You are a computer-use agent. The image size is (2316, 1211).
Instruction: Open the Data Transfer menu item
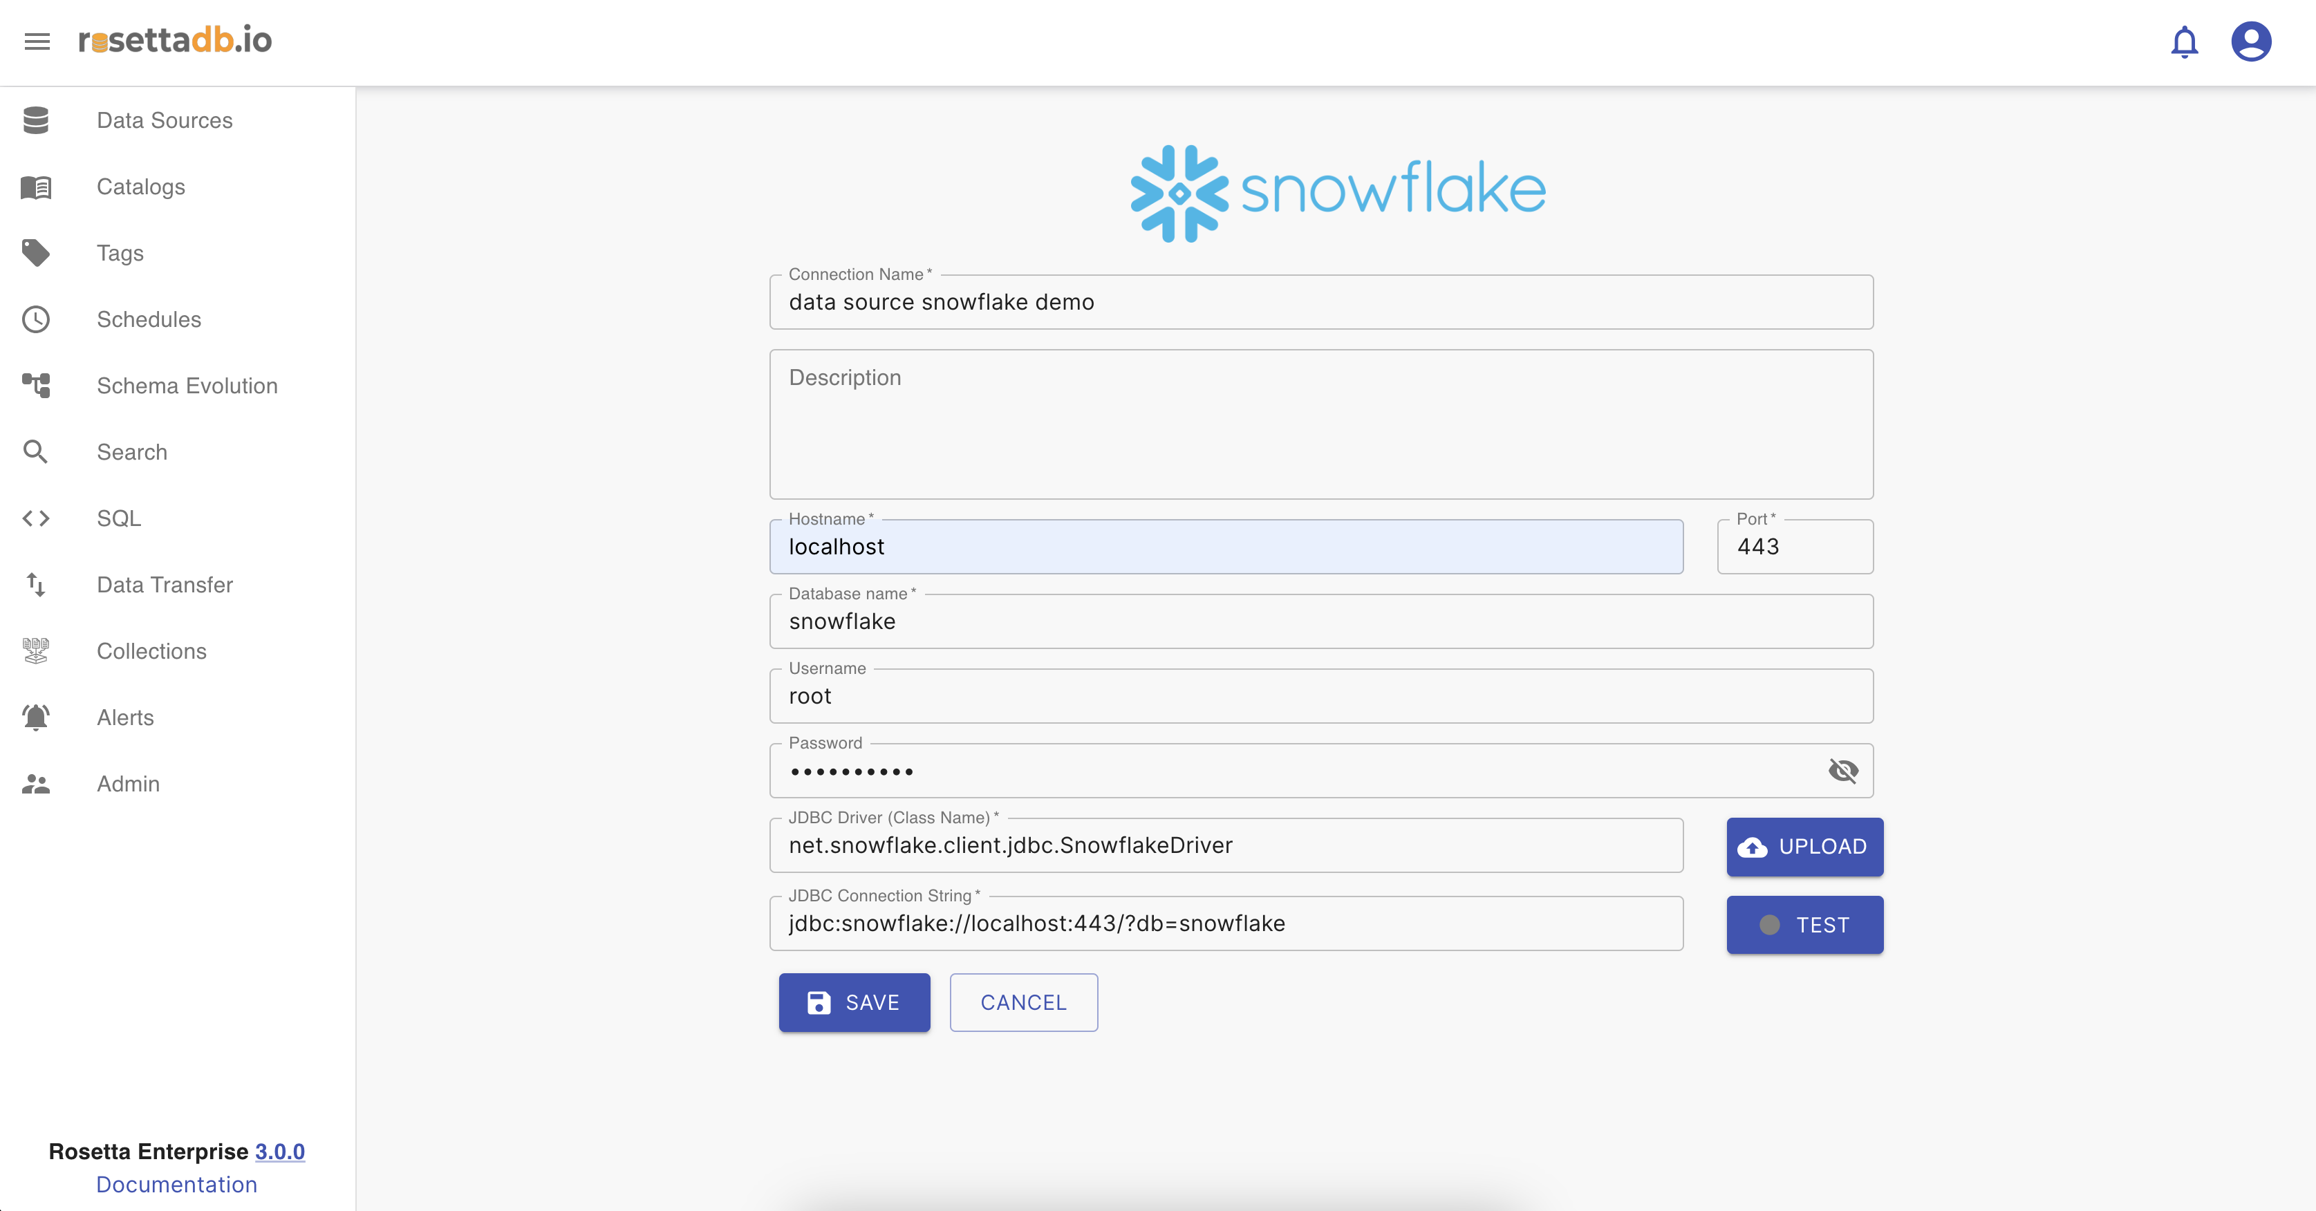click(x=165, y=585)
